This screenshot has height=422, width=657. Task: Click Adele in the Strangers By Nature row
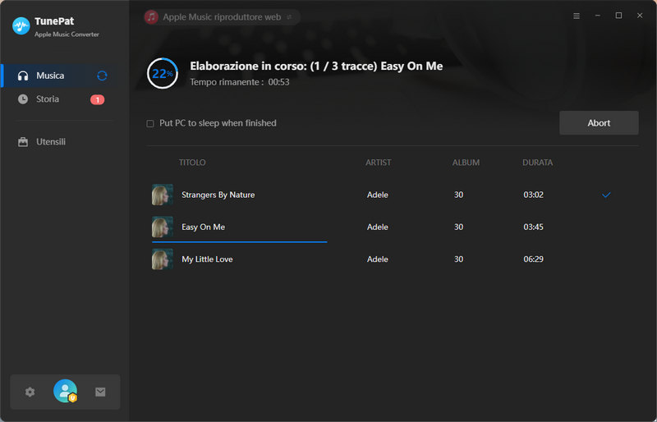click(378, 195)
